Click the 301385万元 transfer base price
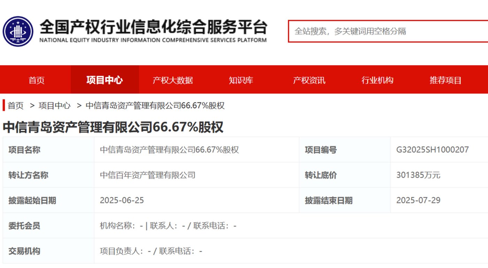 418,175
